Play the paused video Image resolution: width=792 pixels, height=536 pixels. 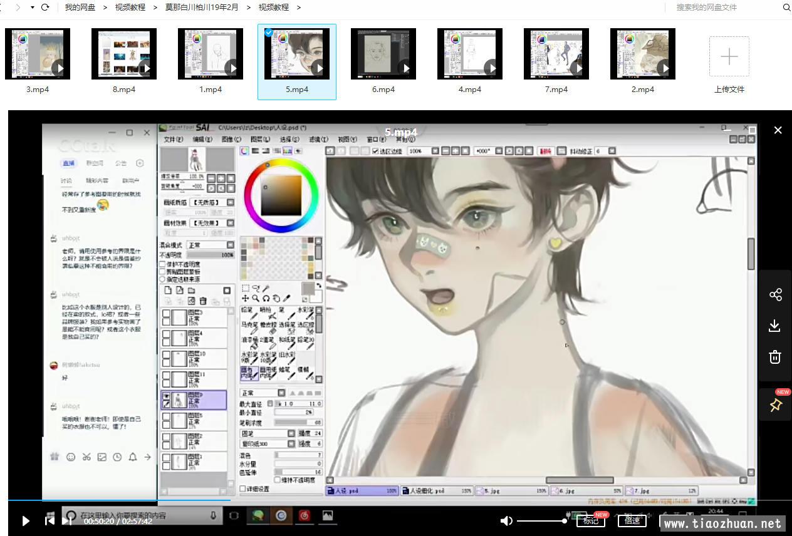[x=26, y=520]
